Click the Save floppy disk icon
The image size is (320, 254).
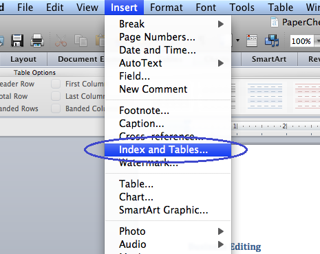point(17,41)
